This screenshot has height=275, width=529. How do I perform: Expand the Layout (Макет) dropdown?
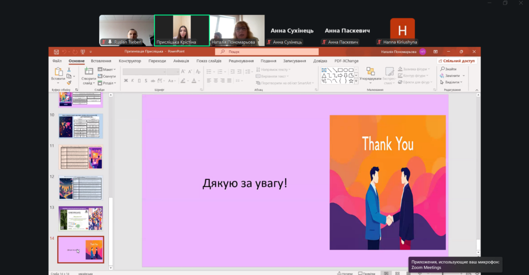click(x=107, y=69)
